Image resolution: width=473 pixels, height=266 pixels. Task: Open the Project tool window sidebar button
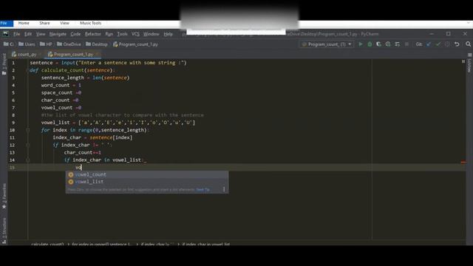(4, 64)
